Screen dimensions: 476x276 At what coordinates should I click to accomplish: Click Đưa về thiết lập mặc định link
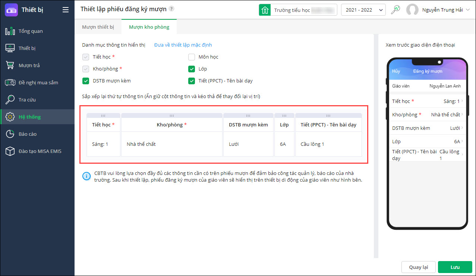[x=183, y=45]
